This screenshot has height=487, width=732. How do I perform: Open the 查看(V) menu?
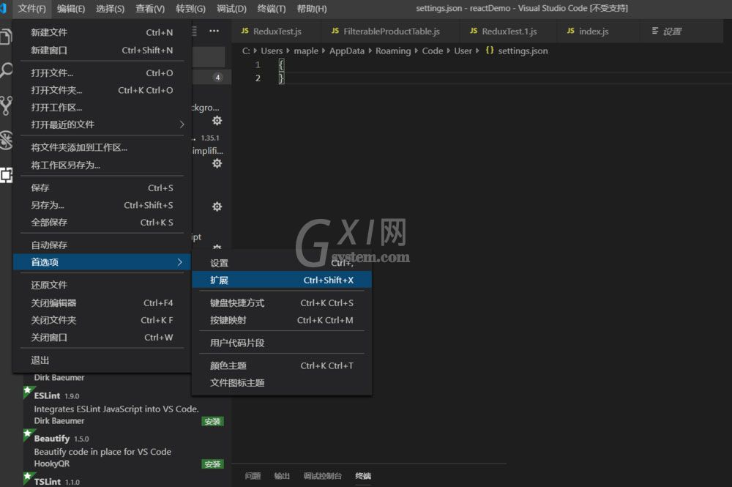(x=150, y=8)
